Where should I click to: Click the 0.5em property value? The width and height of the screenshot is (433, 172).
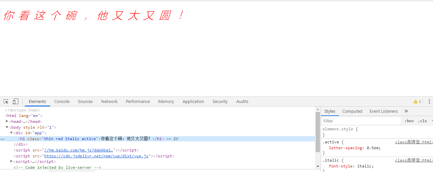(372, 148)
